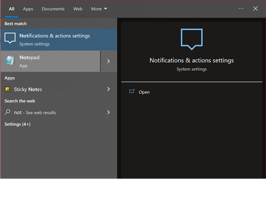Open the Notepad app icon
The image size is (266, 215).
tap(10, 60)
